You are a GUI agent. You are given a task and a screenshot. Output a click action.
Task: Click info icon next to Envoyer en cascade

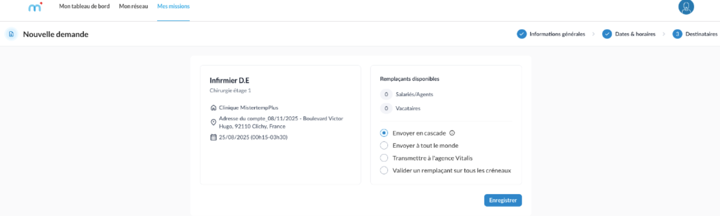click(x=452, y=133)
